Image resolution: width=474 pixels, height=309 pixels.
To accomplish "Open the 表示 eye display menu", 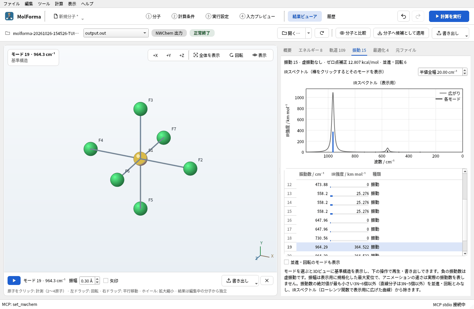I will [x=260, y=55].
